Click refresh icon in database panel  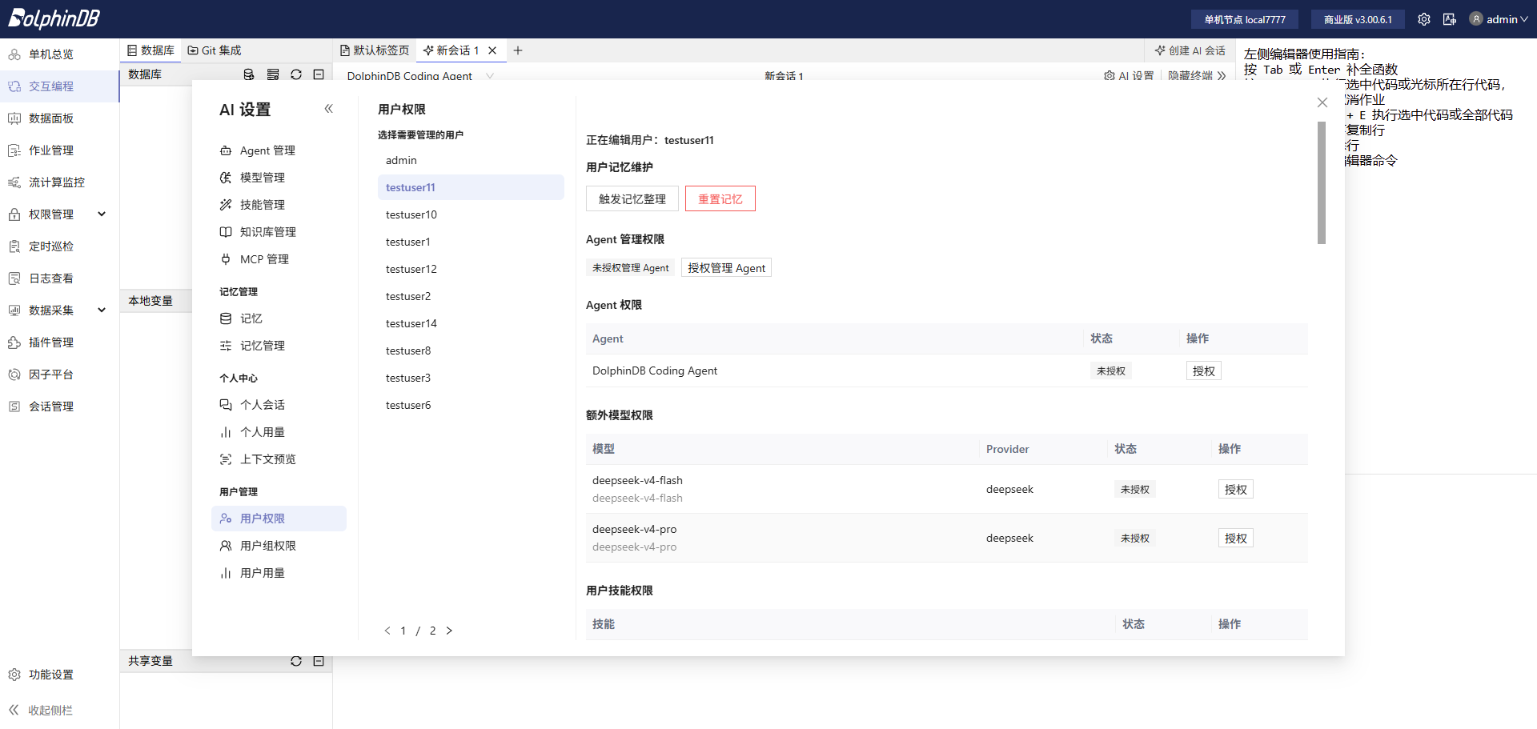click(x=296, y=74)
